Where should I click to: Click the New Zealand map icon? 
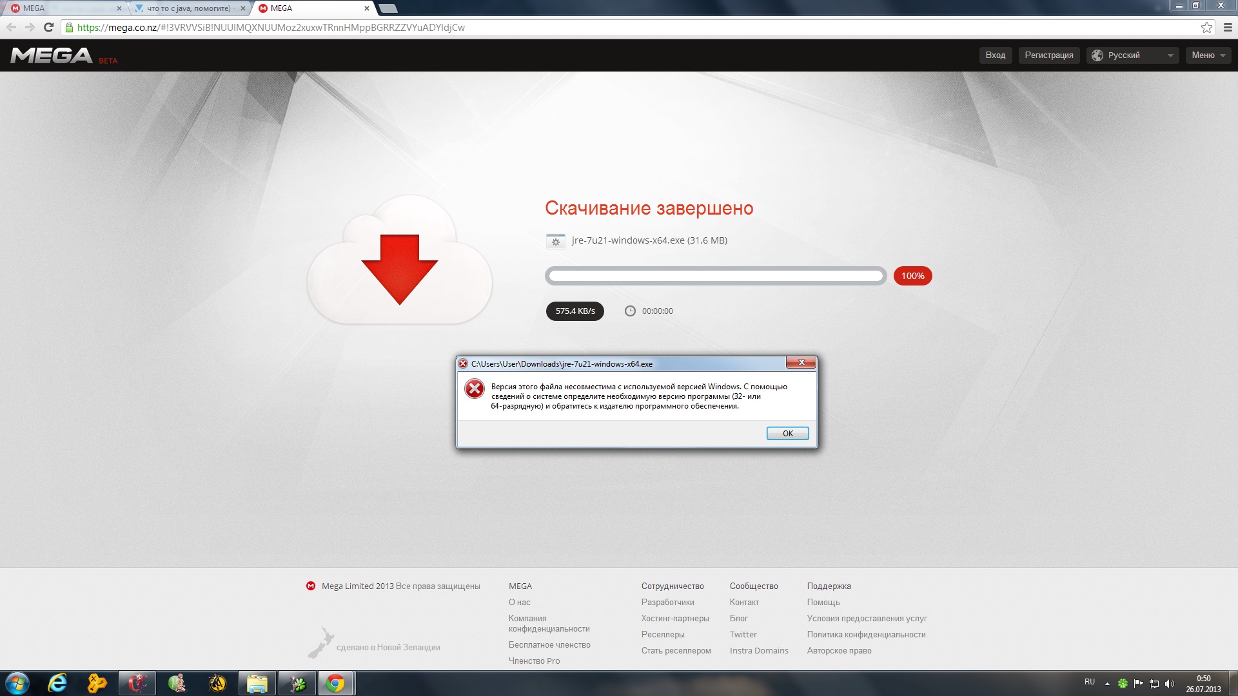pos(320,643)
